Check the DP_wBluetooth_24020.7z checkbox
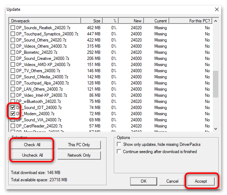This screenshot has height=195, width=227. point(13,101)
